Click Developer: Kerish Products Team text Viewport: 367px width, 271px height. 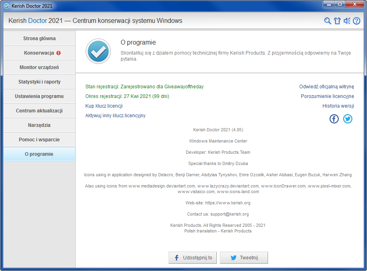(x=218, y=152)
